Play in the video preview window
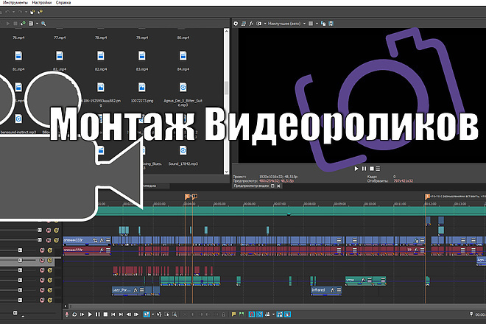 pyautogui.click(x=356, y=169)
